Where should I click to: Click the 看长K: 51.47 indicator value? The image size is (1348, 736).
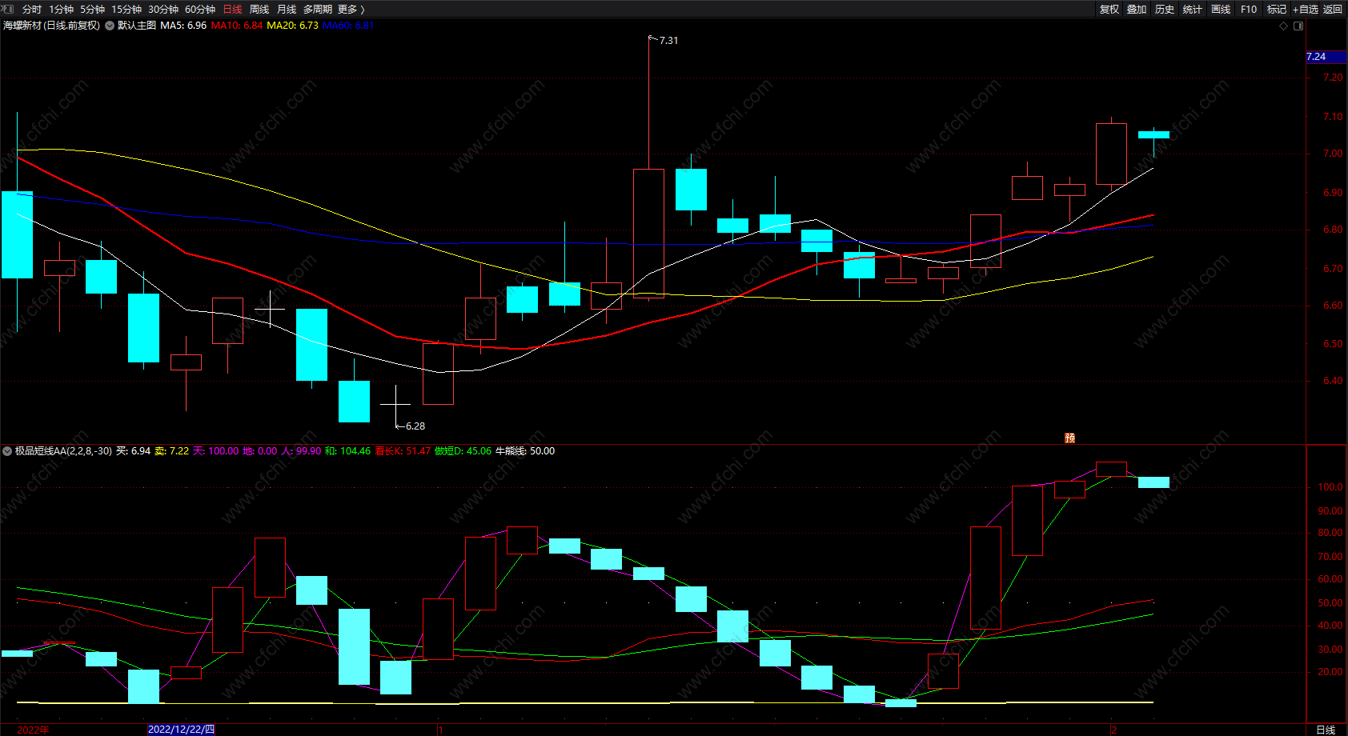403,451
